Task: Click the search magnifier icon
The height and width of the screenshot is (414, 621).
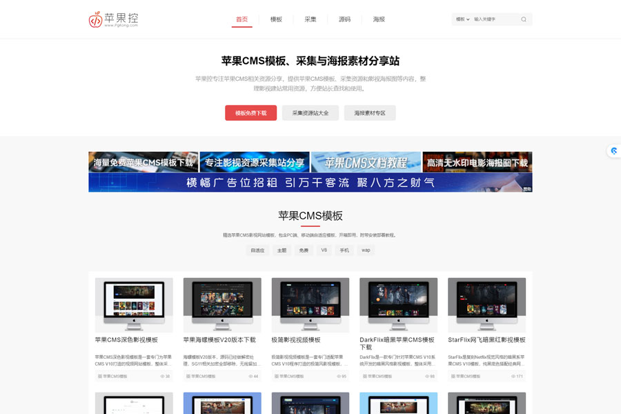Action: click(x=524, y=19)
